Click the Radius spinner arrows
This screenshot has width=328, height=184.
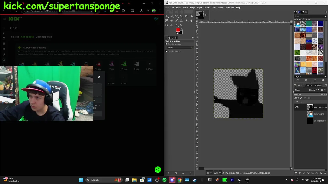click(193, 48)
